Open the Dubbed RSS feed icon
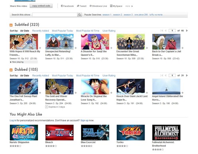This screenshot has height=154, width=198. click(x=11, y=70)
